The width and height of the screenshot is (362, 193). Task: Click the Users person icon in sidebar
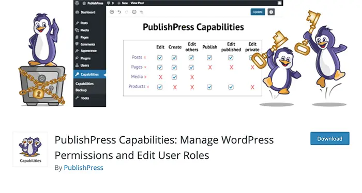click(77, 66)
